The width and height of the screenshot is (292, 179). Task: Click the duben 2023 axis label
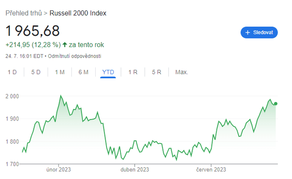click(135, 170)
